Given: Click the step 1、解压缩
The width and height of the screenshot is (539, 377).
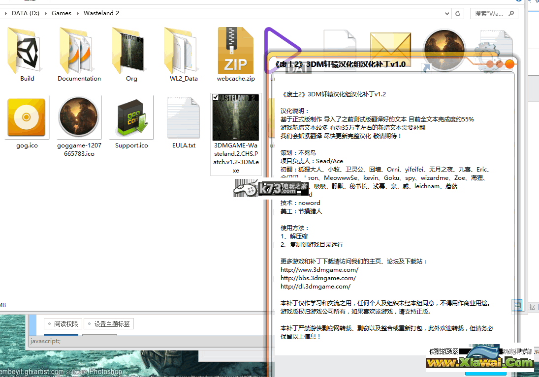Looking at the screenshot, I should tap(294, 236).
